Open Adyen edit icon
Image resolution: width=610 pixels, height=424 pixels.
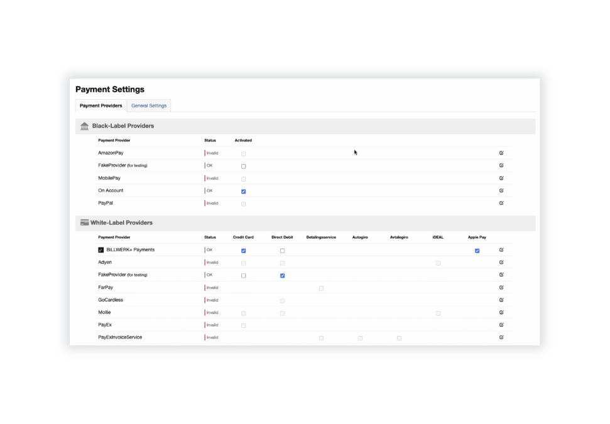[501, 262]
